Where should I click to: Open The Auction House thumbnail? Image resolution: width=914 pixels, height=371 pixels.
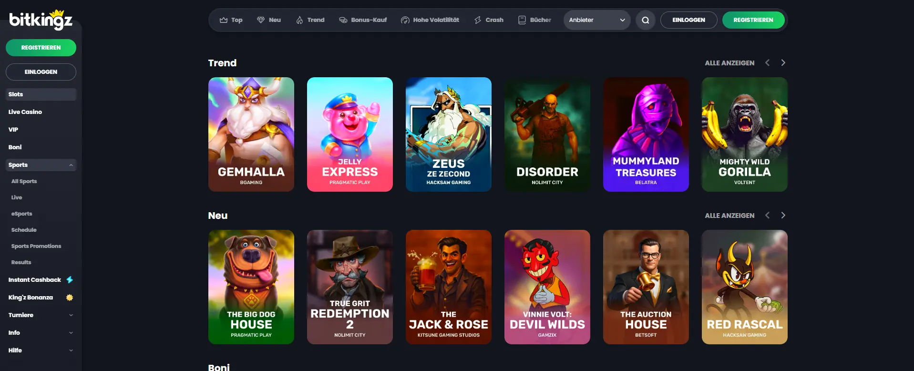pos(646,287)
